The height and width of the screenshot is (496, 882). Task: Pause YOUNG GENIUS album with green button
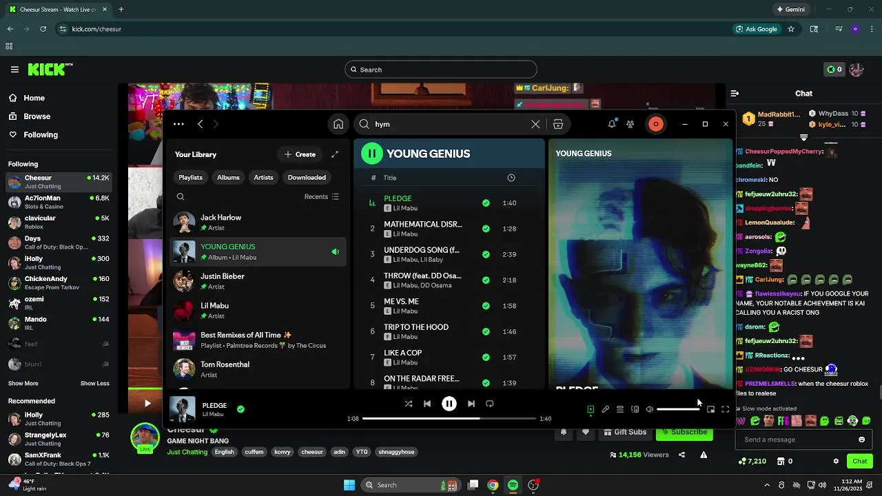click(x=372, y=154)
